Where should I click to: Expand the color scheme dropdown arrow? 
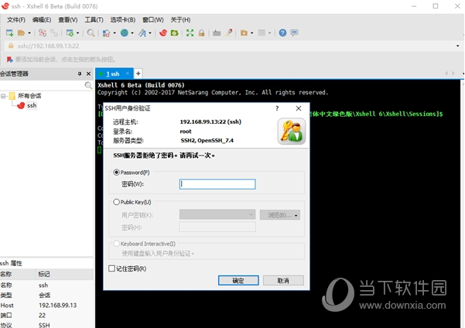(115, 33)
